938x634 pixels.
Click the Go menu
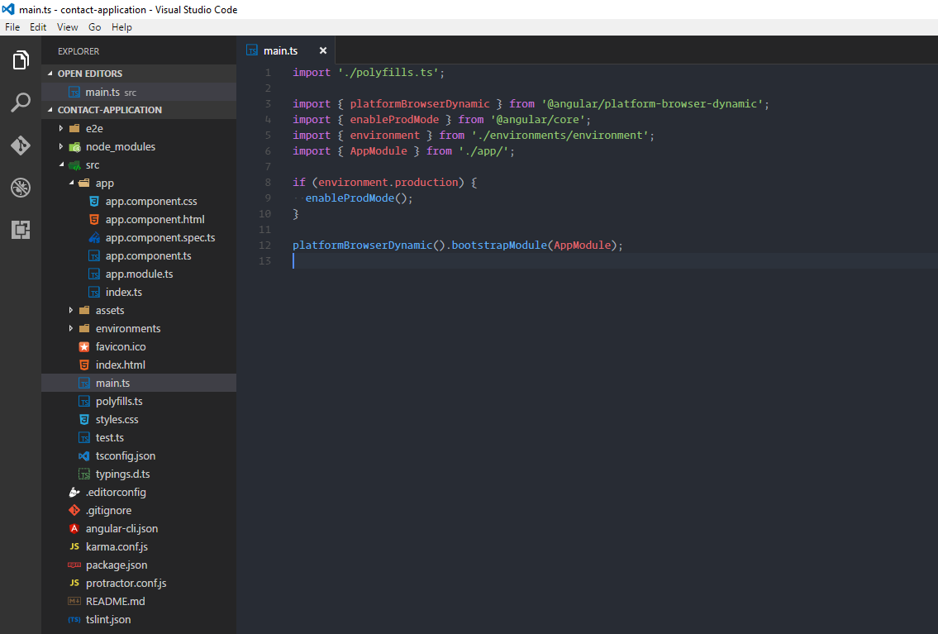coord(95,27)
